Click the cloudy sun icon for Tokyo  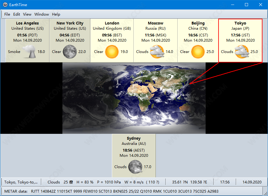242,51
